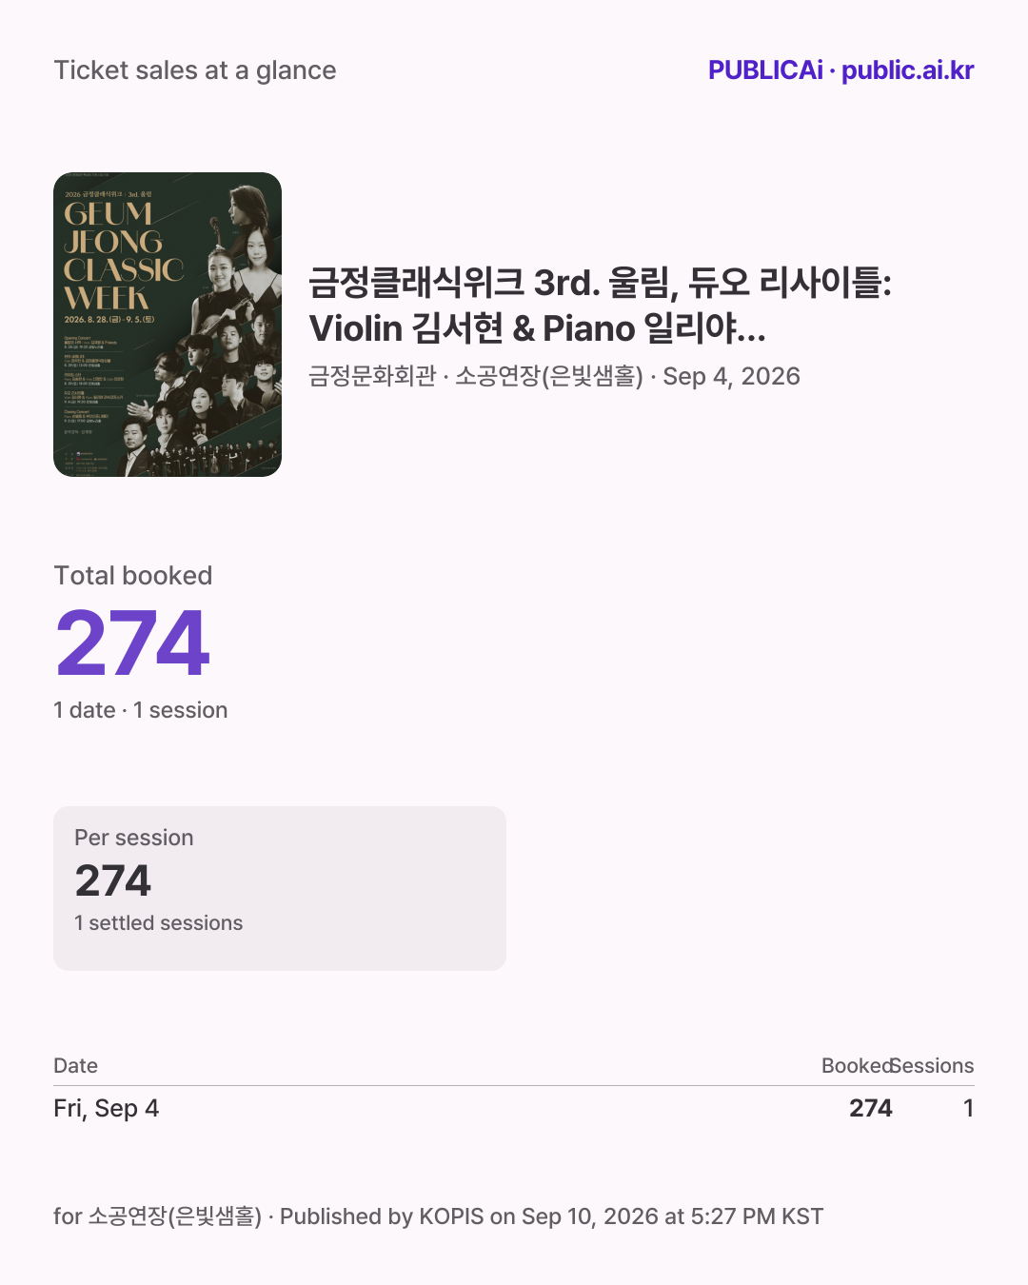Select the Fri, Sep 4 table row
The width and height of the screenshot is (1028, 1285).
(x=514, y=1108)
